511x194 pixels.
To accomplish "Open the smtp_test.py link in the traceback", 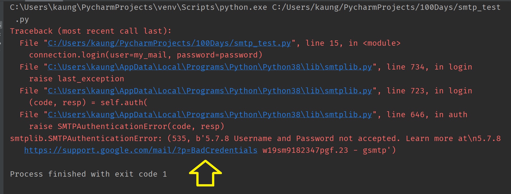I will (169, 43).
